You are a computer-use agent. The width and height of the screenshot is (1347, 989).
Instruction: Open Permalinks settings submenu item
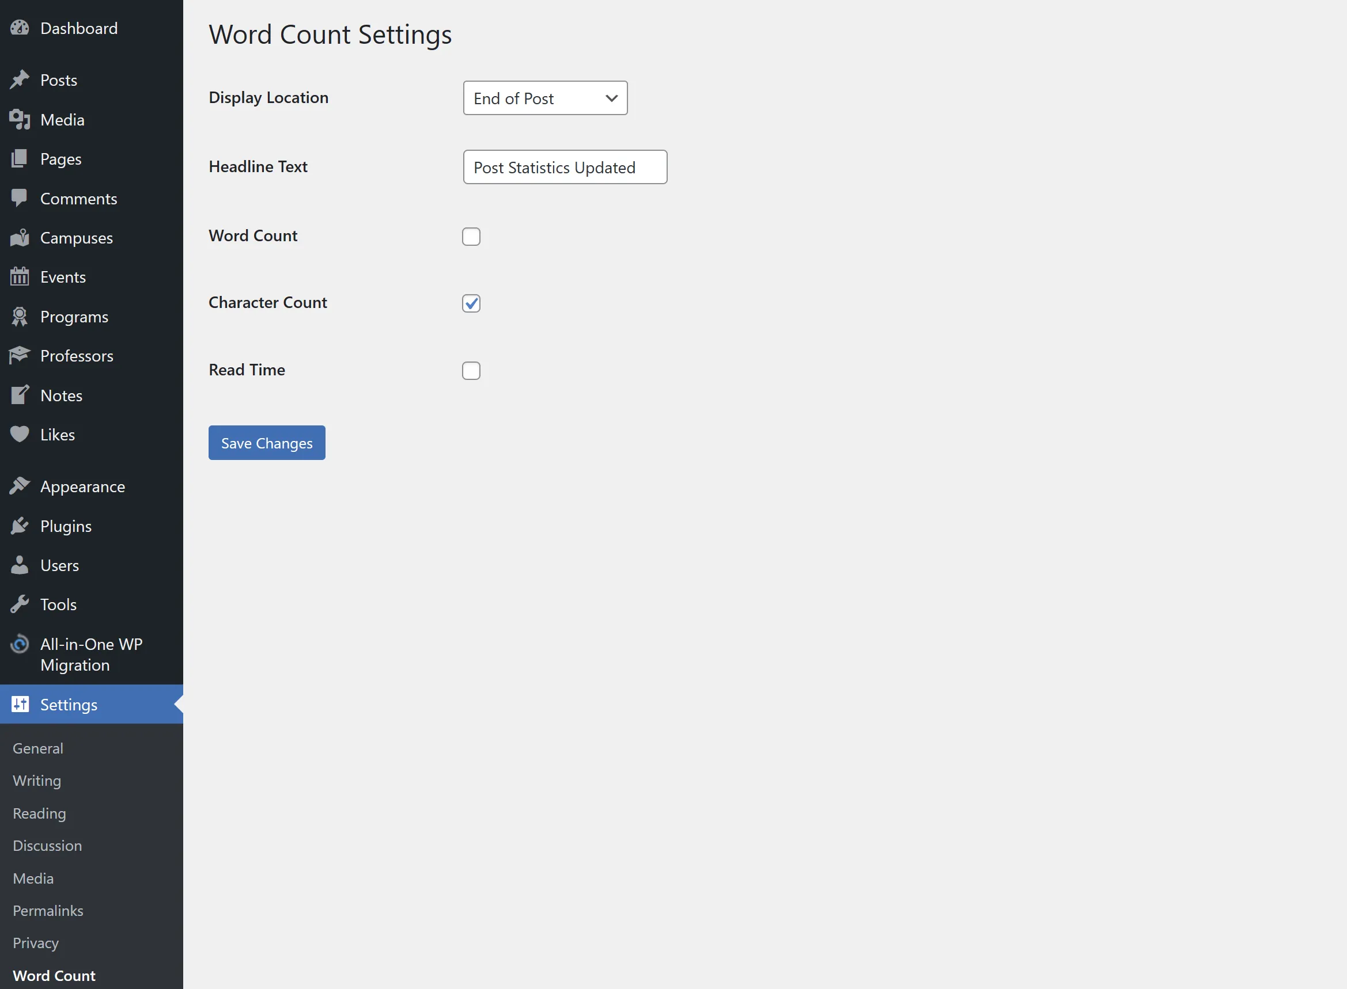[48, 911]
